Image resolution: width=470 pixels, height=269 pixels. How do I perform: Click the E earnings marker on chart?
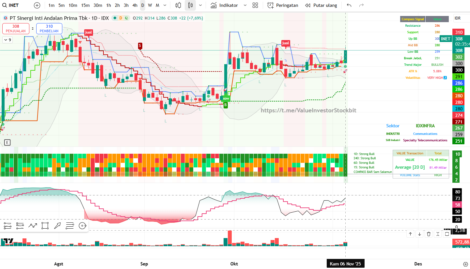(x=7, y=142)
